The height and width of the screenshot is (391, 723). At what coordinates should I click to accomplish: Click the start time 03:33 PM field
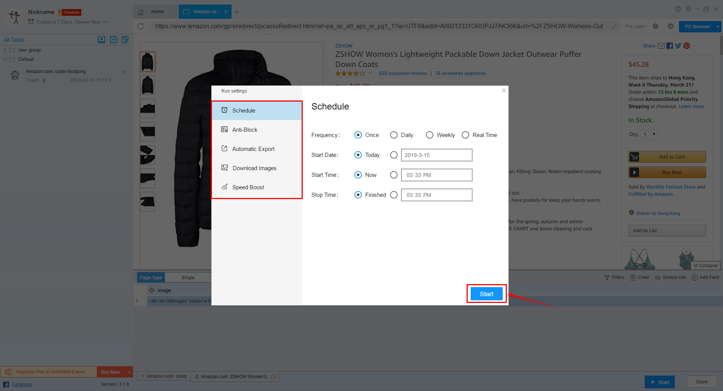tap(436, 175)
